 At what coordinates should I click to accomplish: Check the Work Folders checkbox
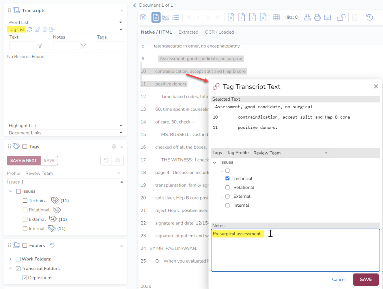[18, 259]
